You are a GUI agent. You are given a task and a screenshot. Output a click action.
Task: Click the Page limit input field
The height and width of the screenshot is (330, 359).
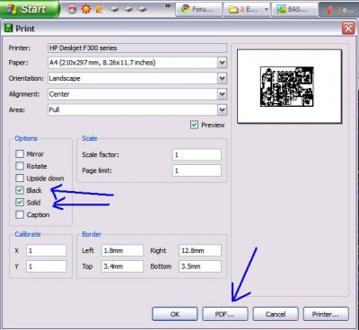coord(197,170)
